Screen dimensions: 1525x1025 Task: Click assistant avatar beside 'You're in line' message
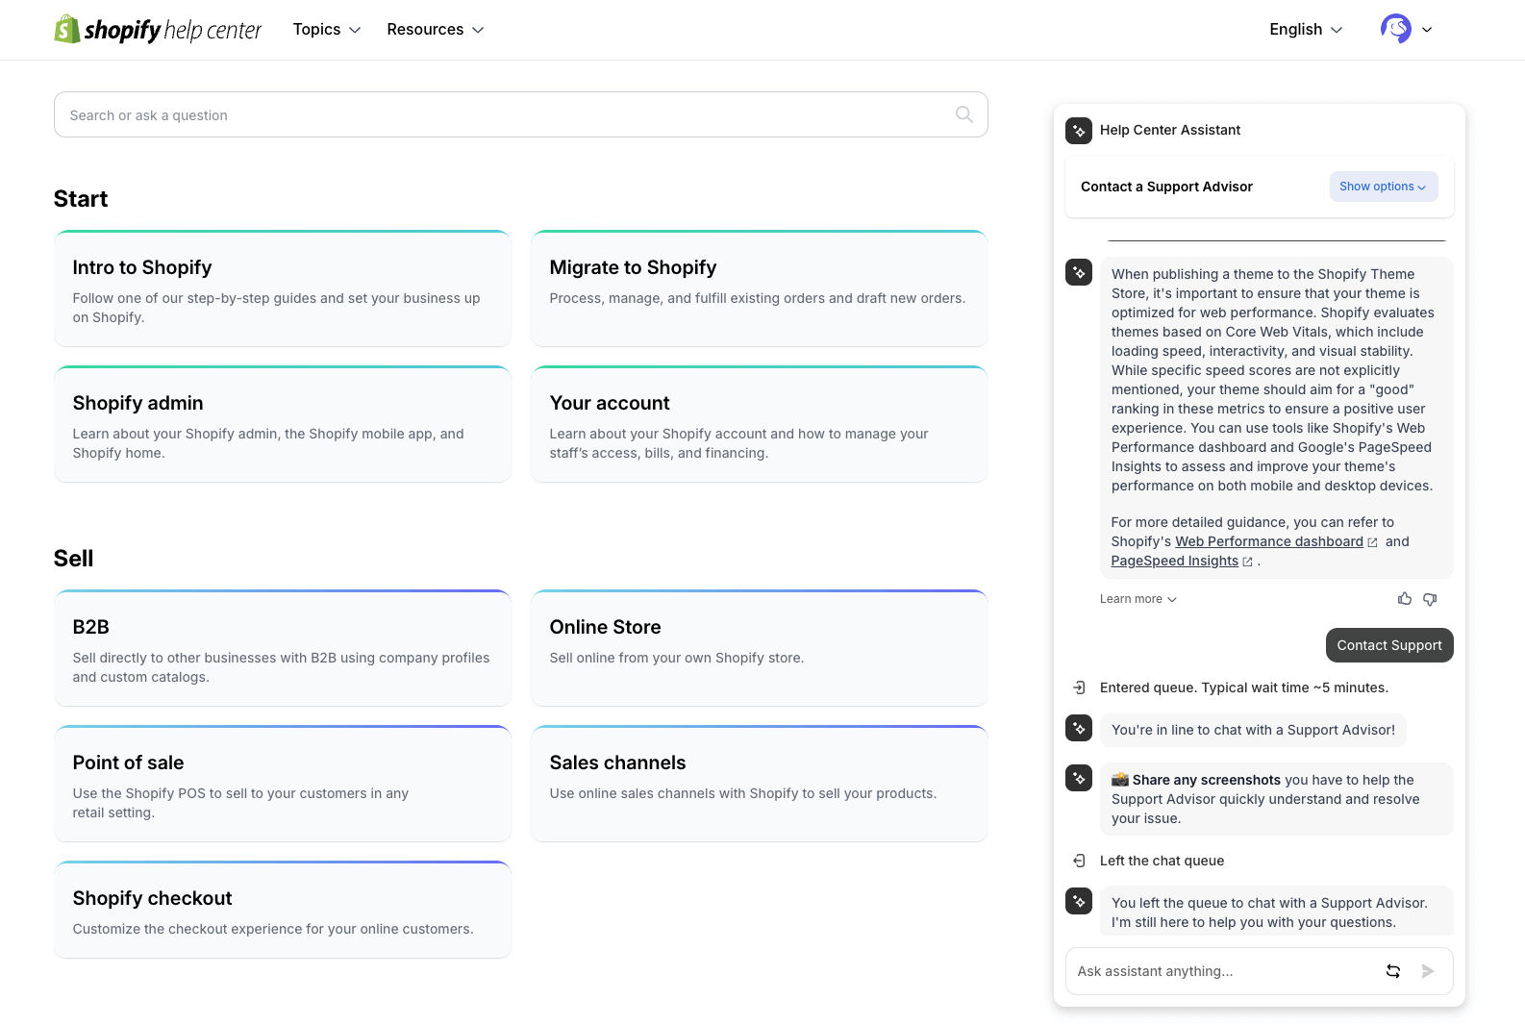(x=1079, y=728)
